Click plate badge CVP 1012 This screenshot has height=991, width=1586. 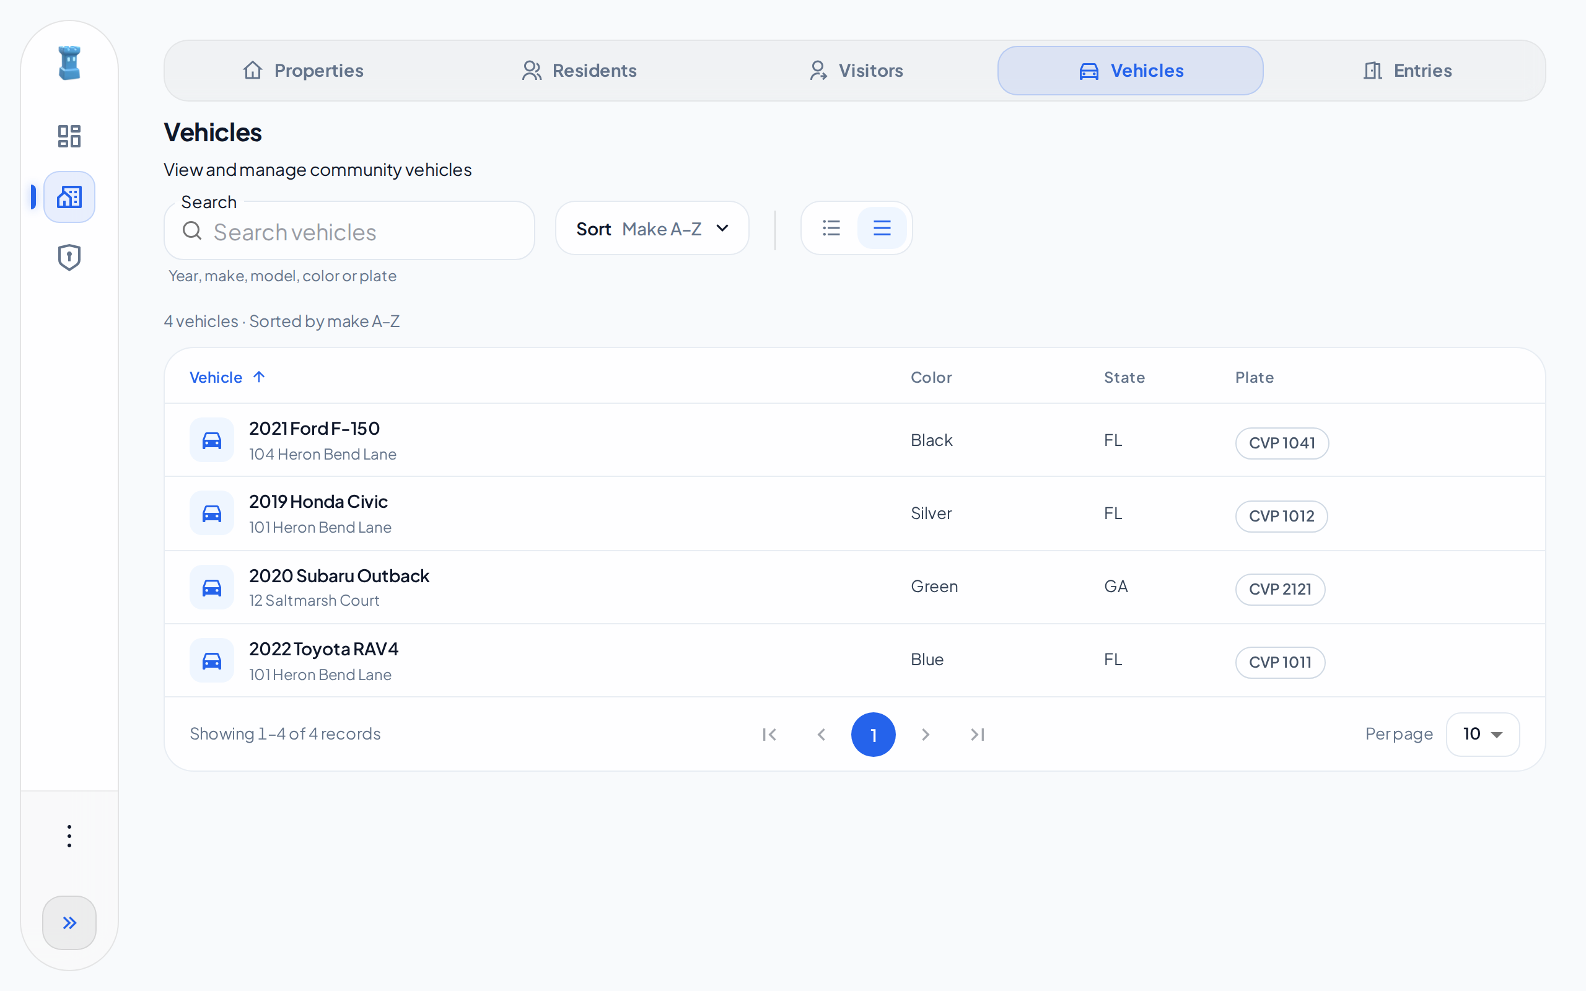tap(1281, 517)
